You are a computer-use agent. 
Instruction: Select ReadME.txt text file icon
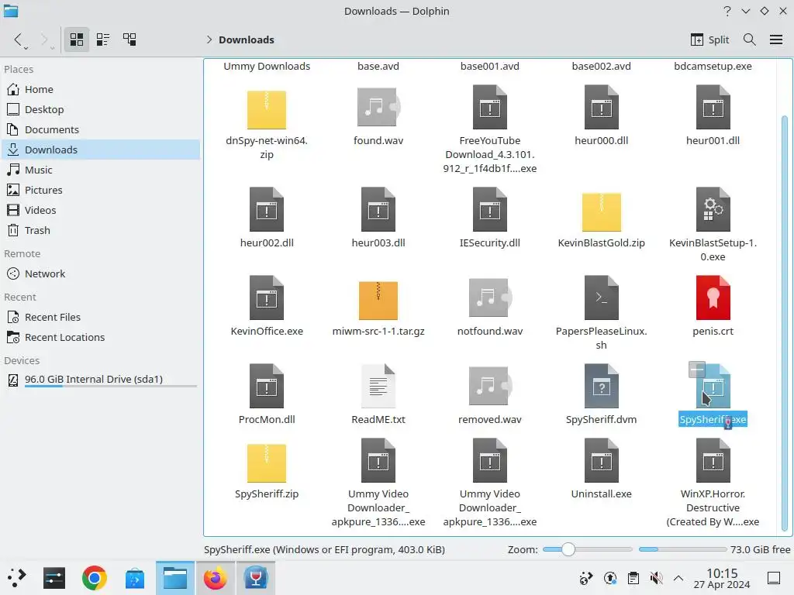click(378, 386)
